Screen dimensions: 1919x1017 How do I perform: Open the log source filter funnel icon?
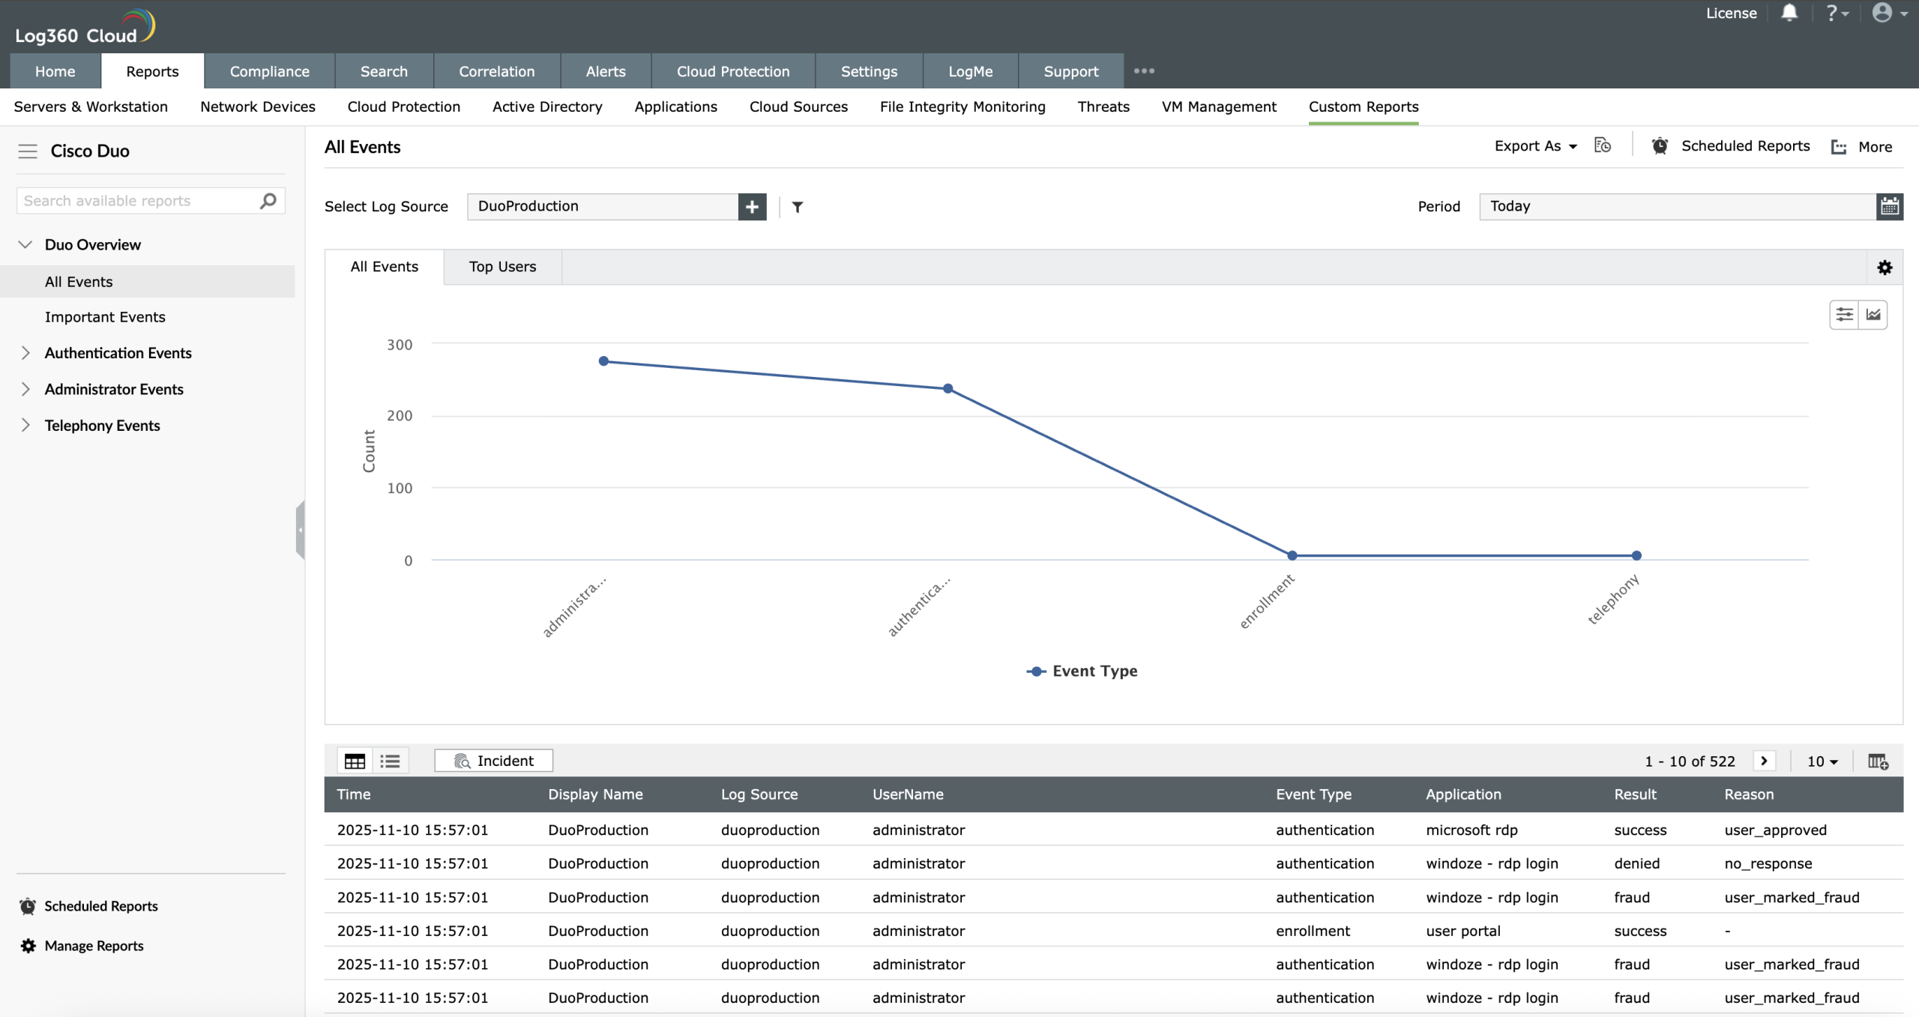point(798,207)
